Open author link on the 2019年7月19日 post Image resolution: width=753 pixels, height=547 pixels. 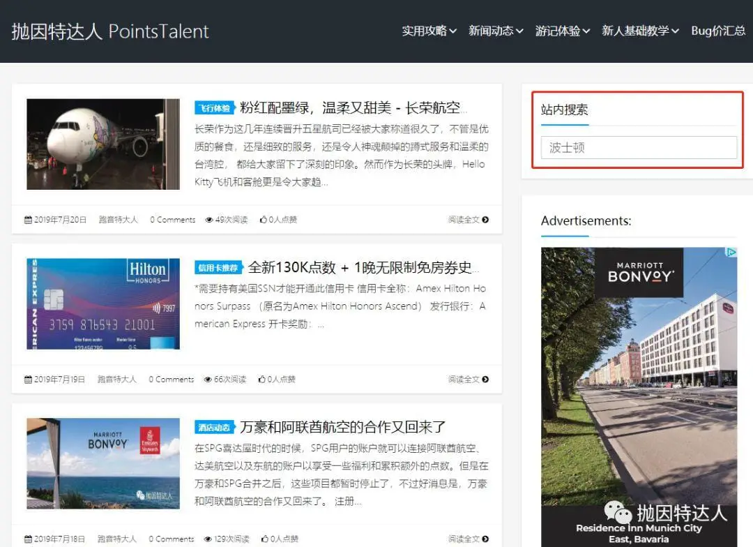(x=116, y=380)
